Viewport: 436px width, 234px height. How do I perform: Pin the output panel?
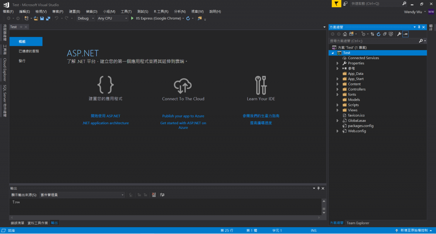pyautogui.click(x=318, y=188)
